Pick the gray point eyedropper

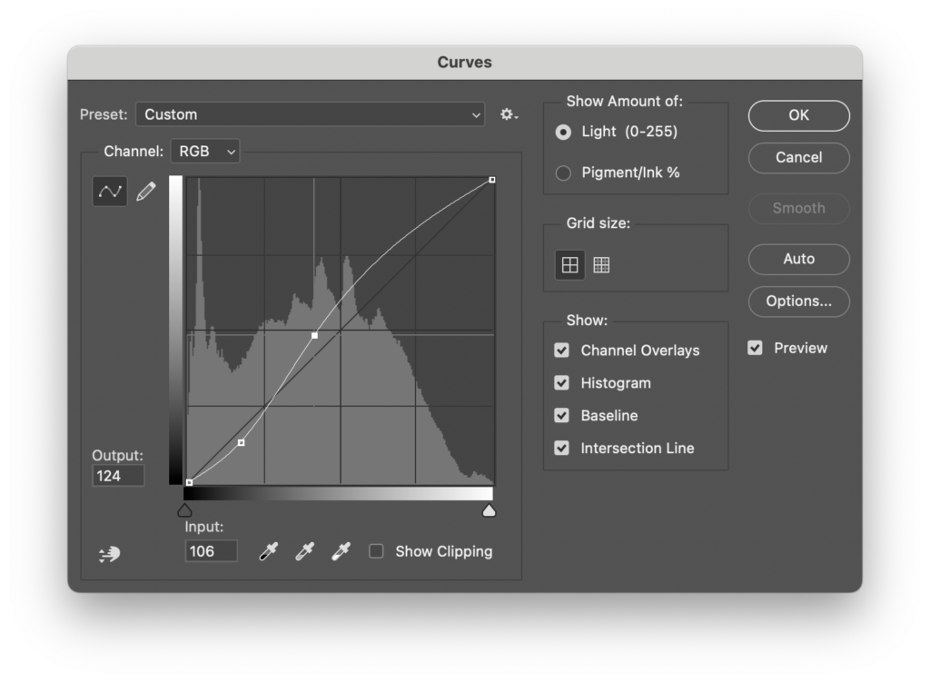point(304,551)
